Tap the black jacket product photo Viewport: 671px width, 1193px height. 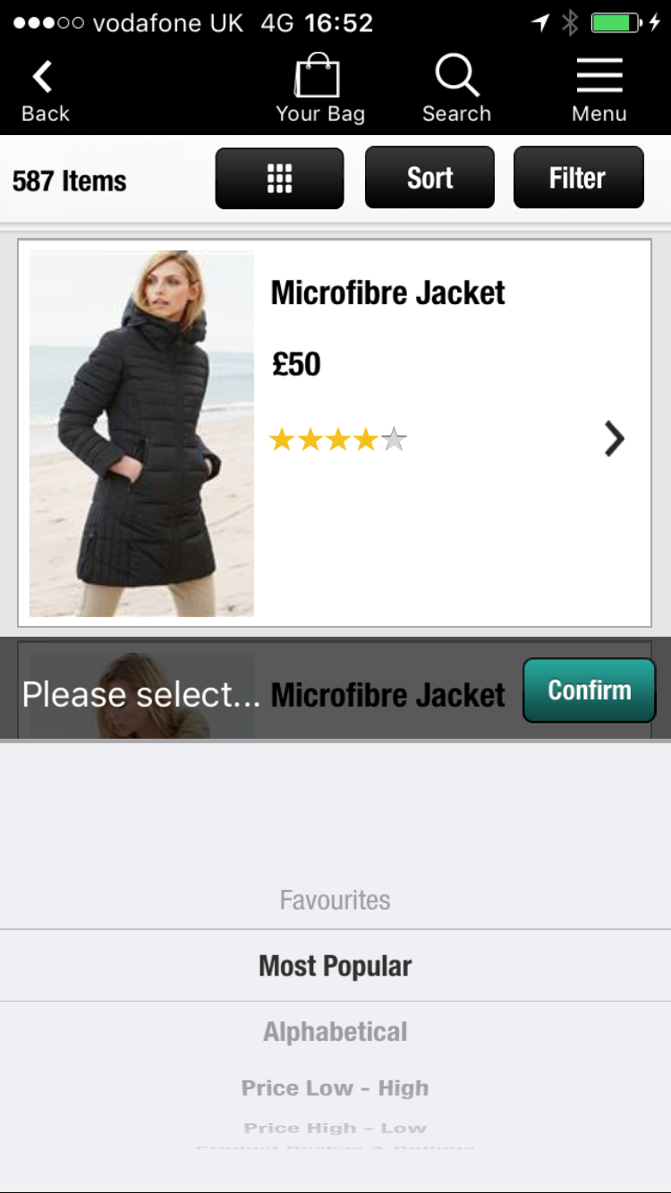(x=141, y=434)
